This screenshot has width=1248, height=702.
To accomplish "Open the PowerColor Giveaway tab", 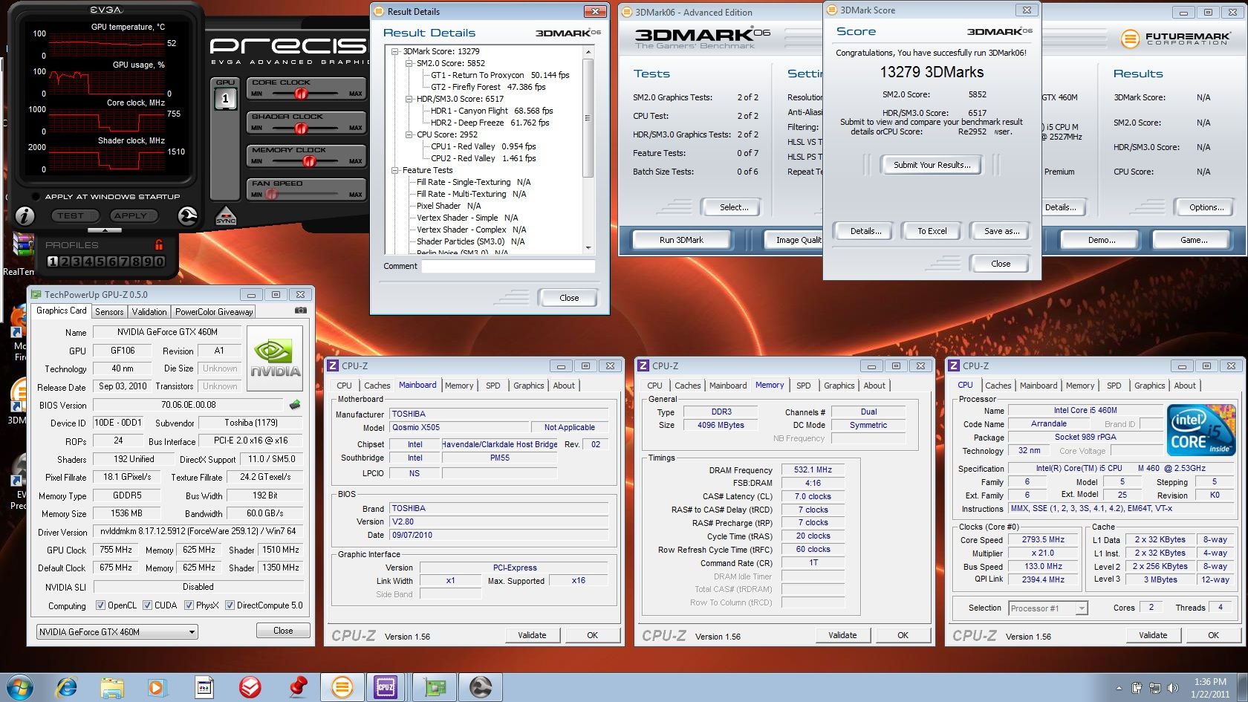I will [x=214, y=312].
